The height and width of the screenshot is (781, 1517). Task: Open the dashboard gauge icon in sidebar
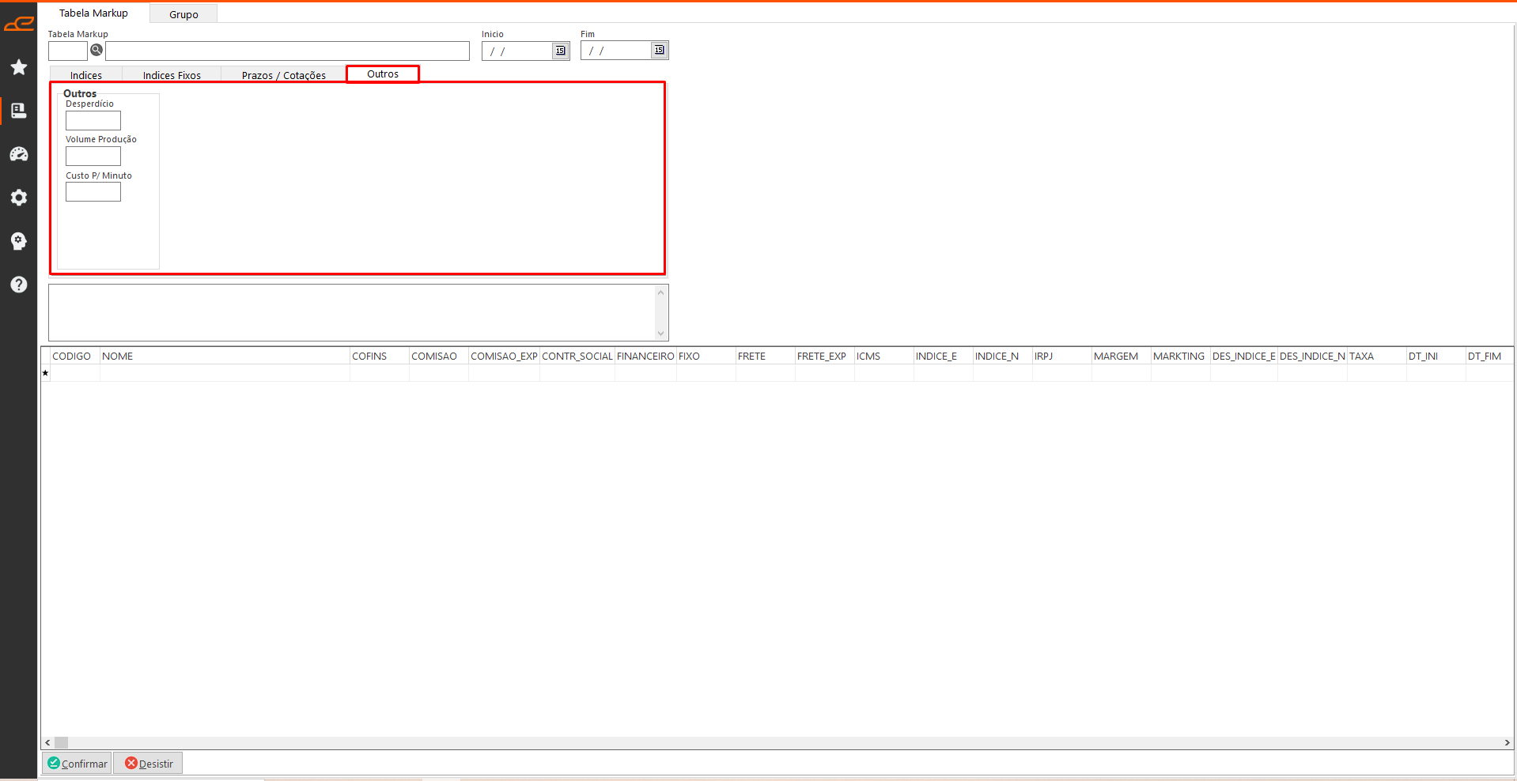[x=19, y=154]
